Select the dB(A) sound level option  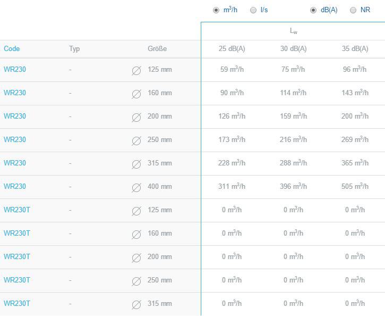pos(313,10)
